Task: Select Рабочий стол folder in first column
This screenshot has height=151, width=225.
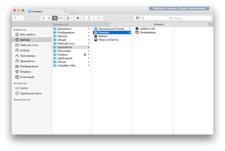Action: tap(71, 43)
